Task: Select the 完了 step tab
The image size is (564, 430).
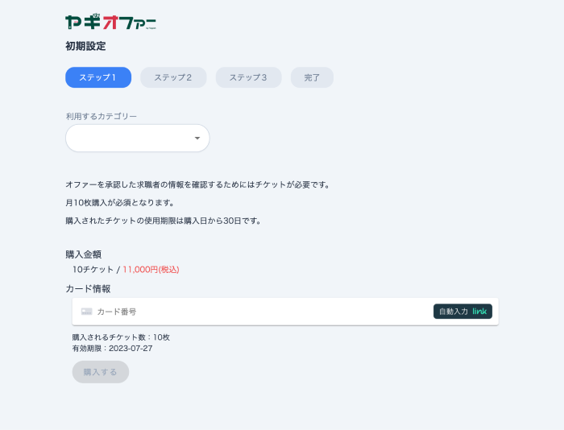Action: click(x=312, y=77)
